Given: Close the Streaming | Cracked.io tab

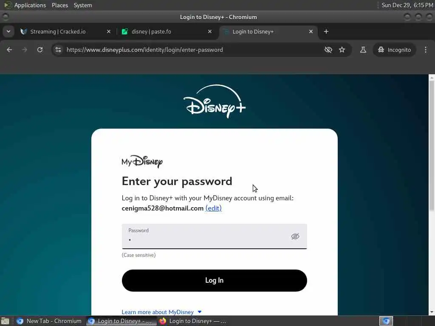Looking at the screenshot, I should point(109,31).
